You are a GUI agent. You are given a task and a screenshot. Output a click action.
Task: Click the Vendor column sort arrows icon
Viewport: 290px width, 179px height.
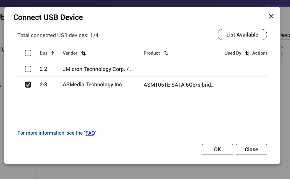[x=84, y=53]
